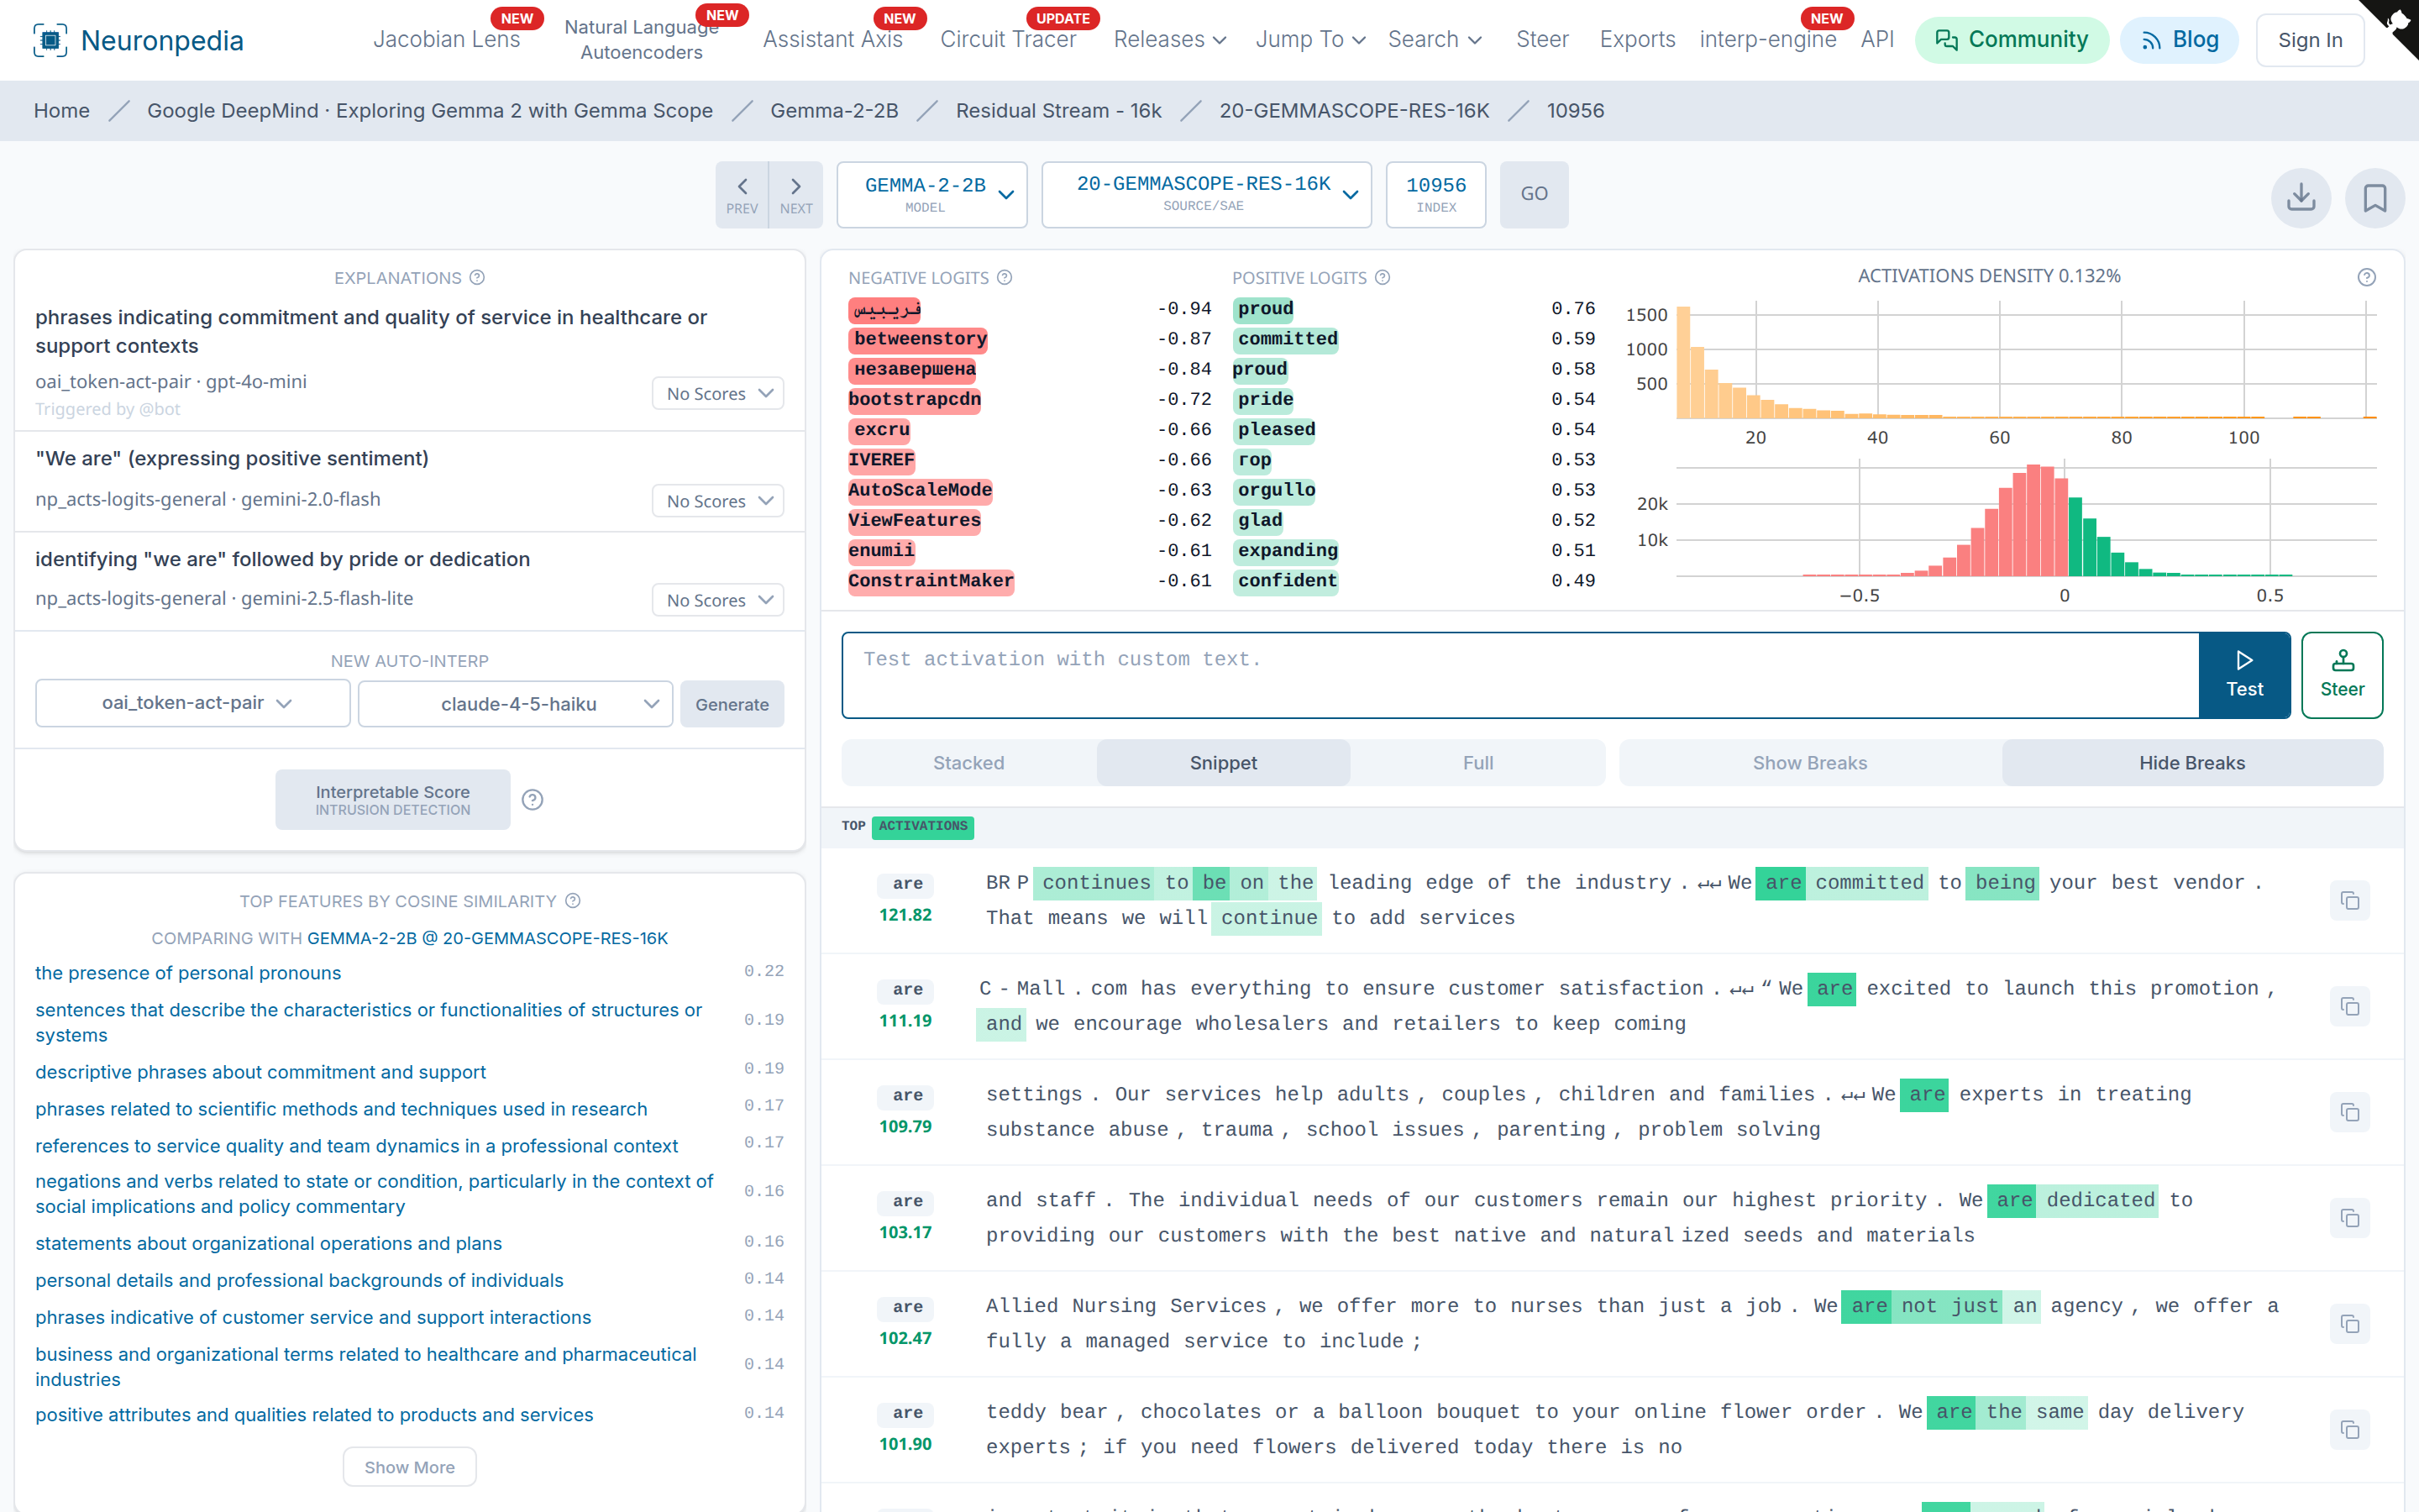Expand No Scores for the gemini-2.5-flash-lite explanation
The image size is (2419, 1512).
[x=717, y=600]
